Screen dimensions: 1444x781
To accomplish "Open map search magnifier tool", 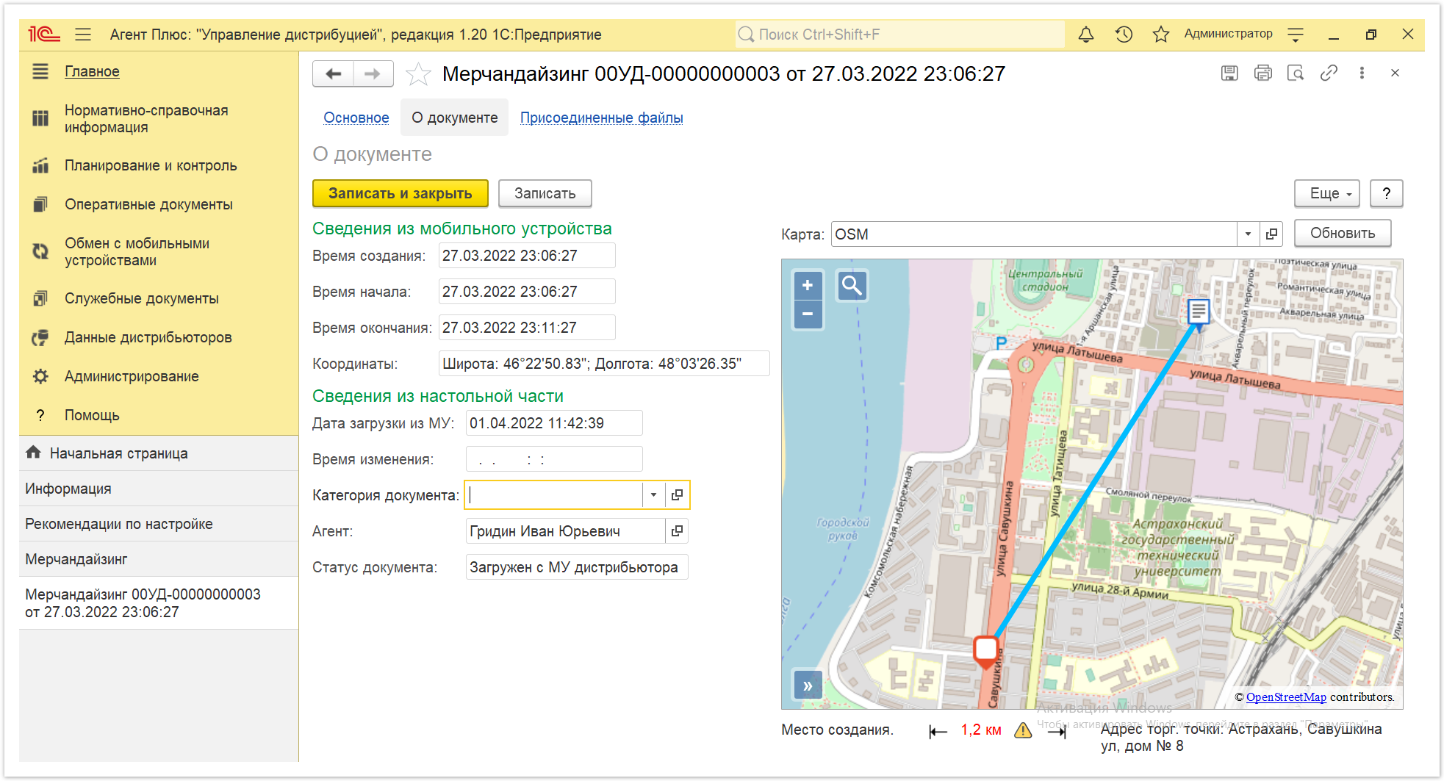I will coord(852,285).
